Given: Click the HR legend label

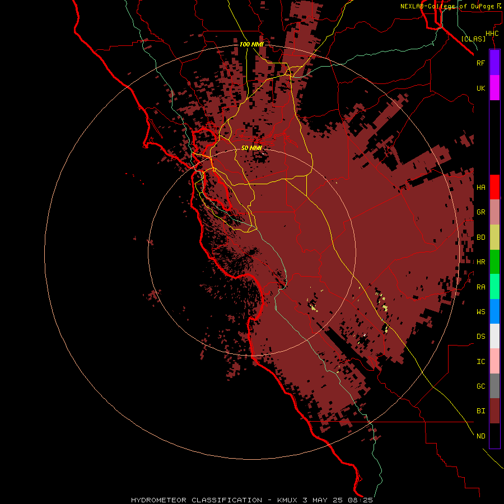Looking at the screenshot, I should point(480,262).
